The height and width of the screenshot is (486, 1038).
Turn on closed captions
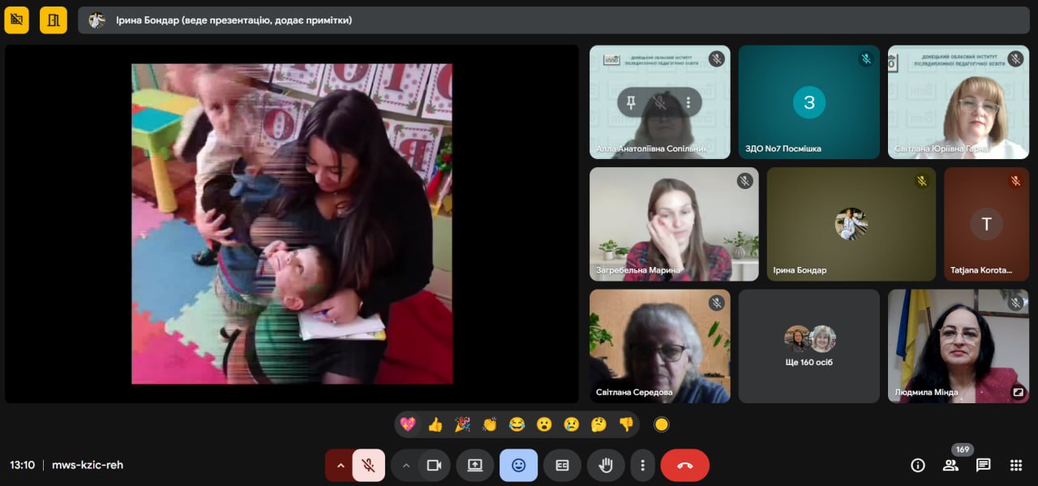pos(562,465)
